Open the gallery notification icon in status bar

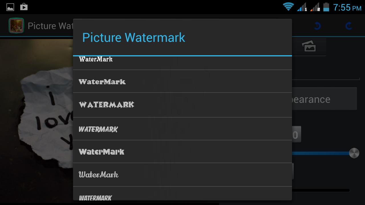point(10,6)
